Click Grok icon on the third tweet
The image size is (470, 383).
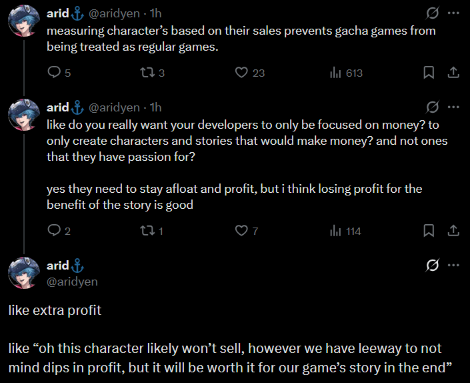click(432, 265)
